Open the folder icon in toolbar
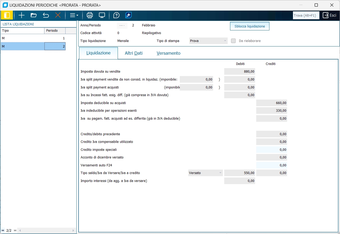 click(34, 15)
